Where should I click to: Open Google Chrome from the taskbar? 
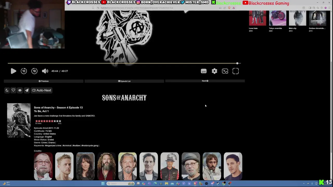click(x=224, y=184)
